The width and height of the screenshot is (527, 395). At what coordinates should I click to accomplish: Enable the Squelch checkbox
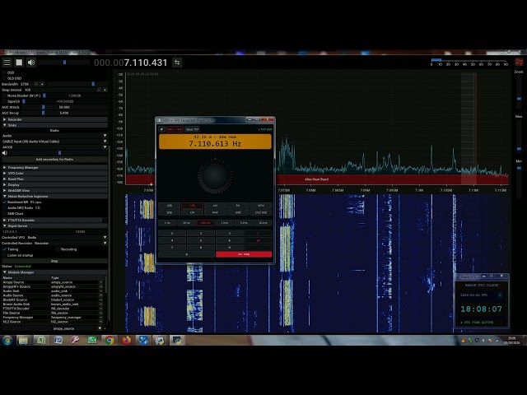4,101
